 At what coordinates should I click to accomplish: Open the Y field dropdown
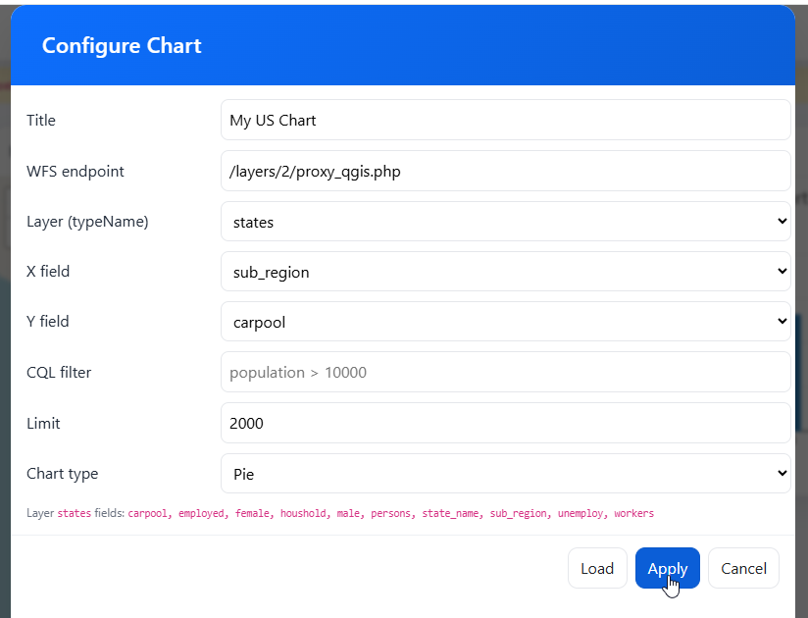point(506,322)
